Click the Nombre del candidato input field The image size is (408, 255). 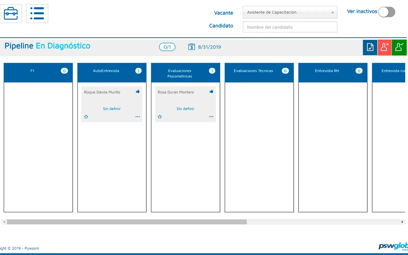[x=290, y=27]
